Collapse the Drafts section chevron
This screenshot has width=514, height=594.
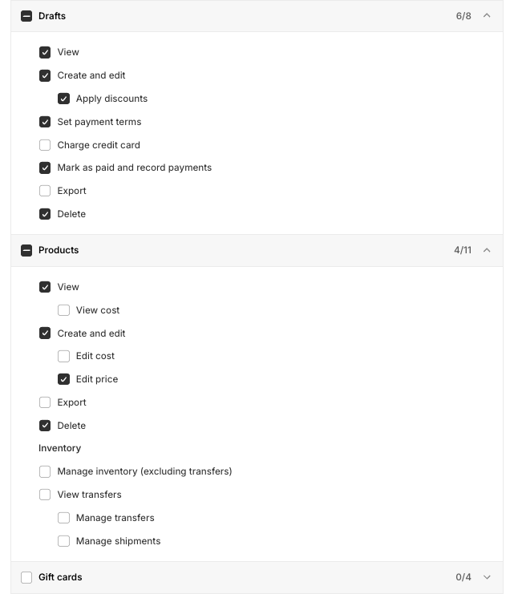click(487, 16)
